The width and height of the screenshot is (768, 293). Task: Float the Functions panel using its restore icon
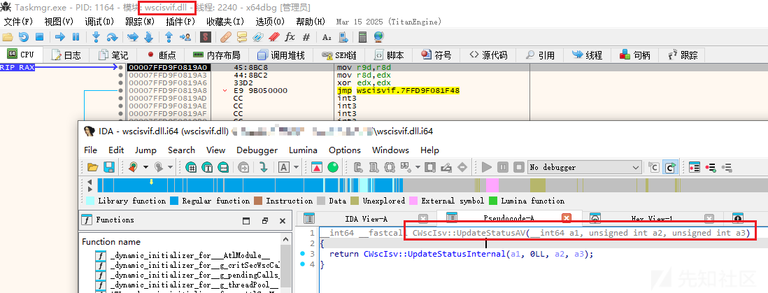coord(265,220)
